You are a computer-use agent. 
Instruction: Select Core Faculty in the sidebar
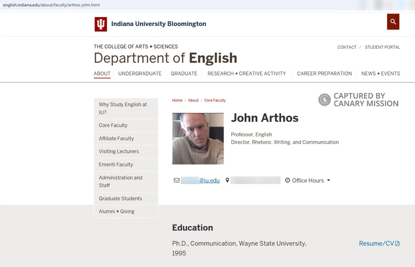pos(126,125)
